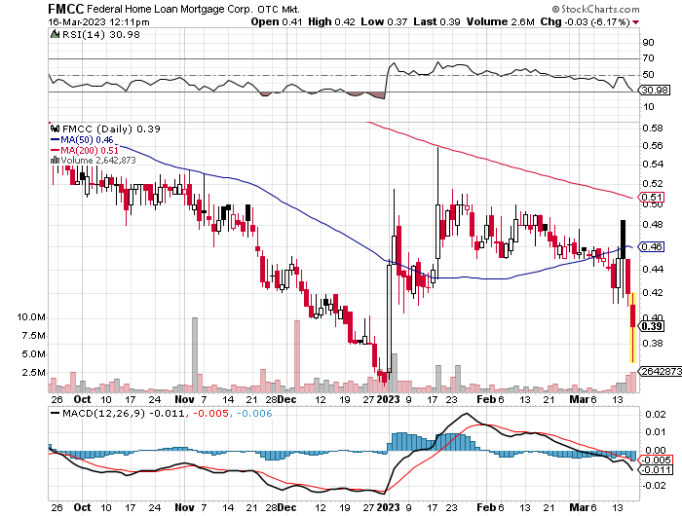This screenshot has width=682, height=516.
Task: Click the 5.0M volume axis label
Action: coord(34,353)
